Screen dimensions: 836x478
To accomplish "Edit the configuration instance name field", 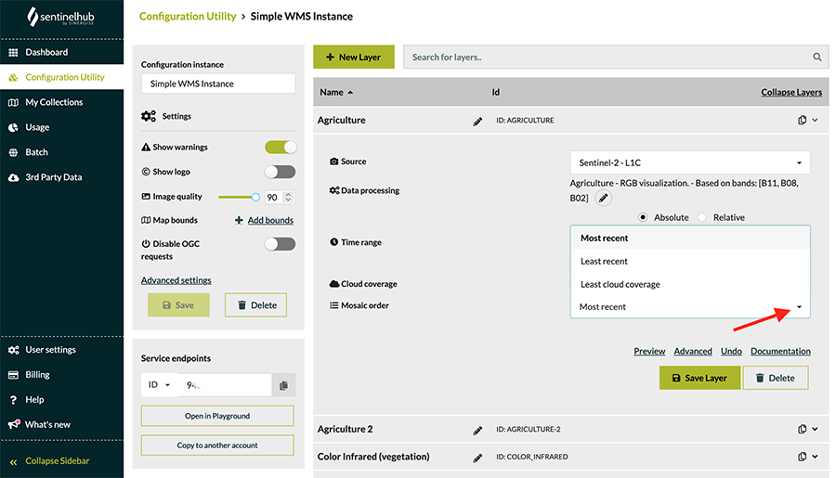I will tap(218, 84).
